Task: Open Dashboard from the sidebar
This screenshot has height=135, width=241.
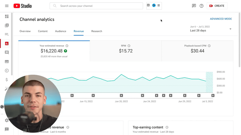Action: (x=7, y=16)
